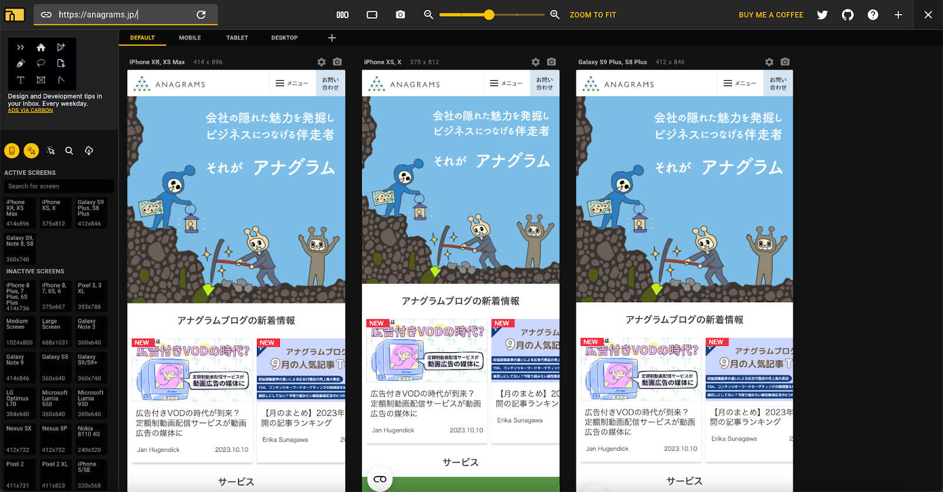Click the Twitter bird icon

(x=822, y=15)
